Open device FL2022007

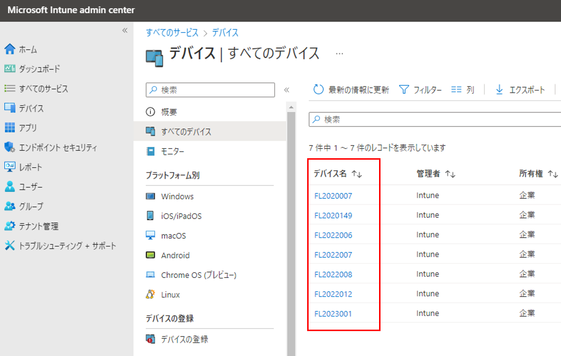click(333, 254)
